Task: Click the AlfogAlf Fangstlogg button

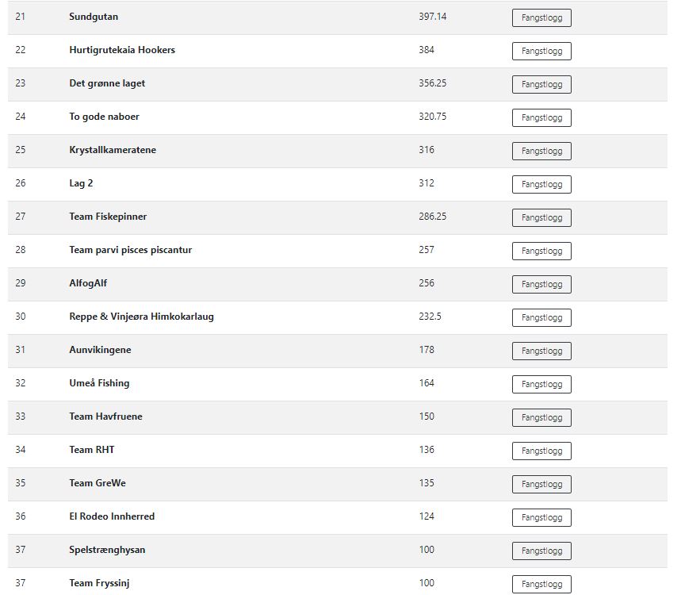Action: (x=541, y=284)
